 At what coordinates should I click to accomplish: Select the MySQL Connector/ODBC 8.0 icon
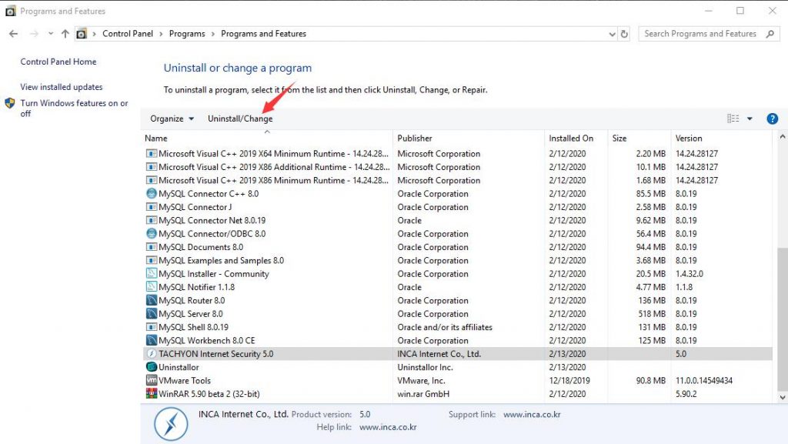coord(152,234)
